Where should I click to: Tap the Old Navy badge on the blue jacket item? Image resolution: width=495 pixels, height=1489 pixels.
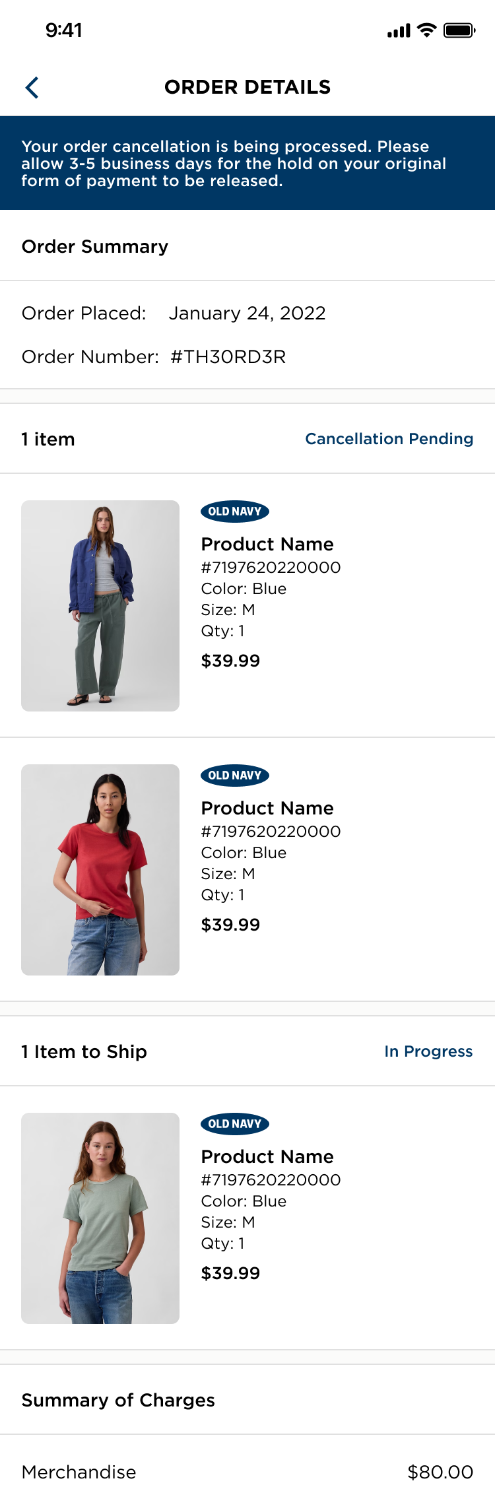coord(234,512)
